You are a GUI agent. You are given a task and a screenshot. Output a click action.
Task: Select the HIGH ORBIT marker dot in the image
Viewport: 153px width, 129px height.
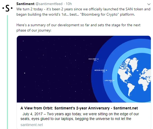tap(98, 59)
